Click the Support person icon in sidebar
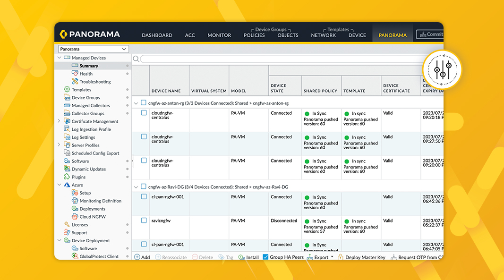Viewport: 504px width, 280px height. tap(67, 233)
